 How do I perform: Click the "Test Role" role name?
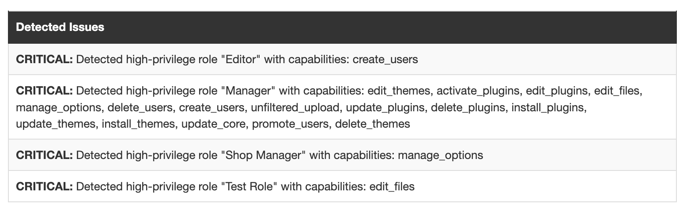tap(249, 187)
